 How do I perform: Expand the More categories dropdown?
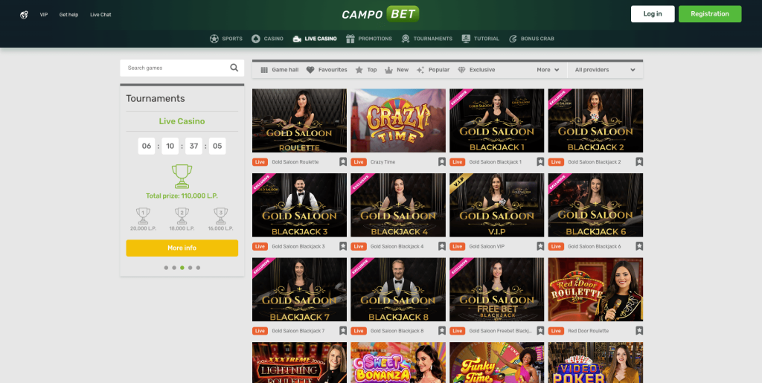(548, 70)
